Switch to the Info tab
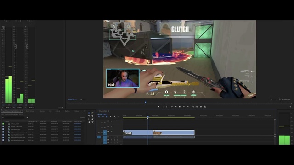 click(50, 111)
